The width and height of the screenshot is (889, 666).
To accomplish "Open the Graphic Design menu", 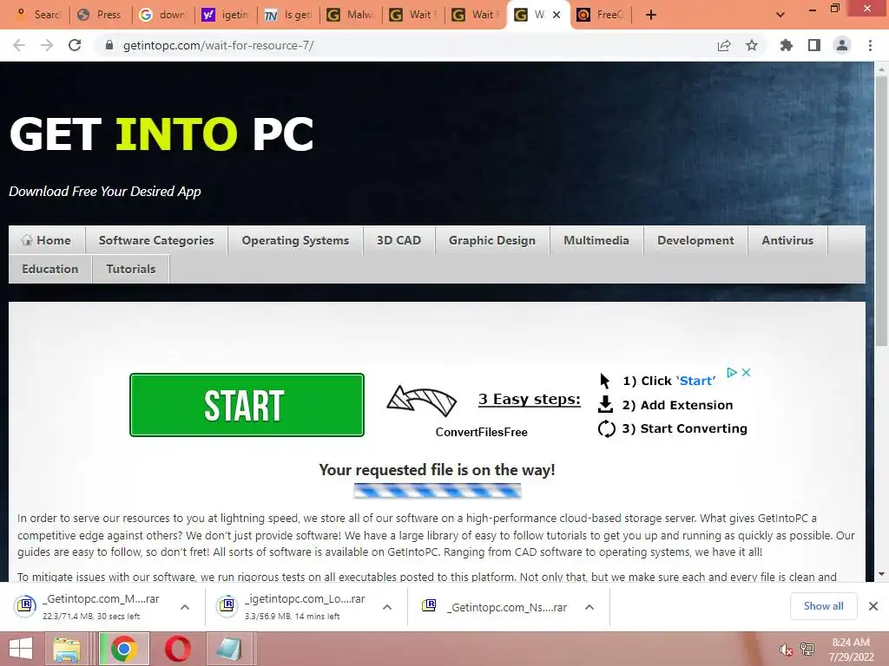I will (x=492, y=240).
